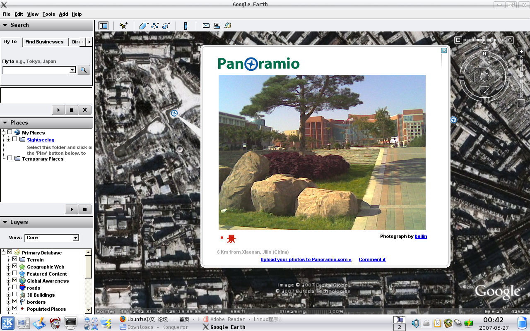
Task: Uncheck the borders layer checkbox
Action: [x=15, y=301]
